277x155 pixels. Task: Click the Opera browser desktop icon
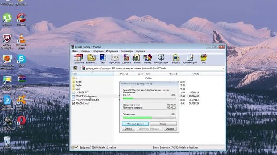[21, 122]
